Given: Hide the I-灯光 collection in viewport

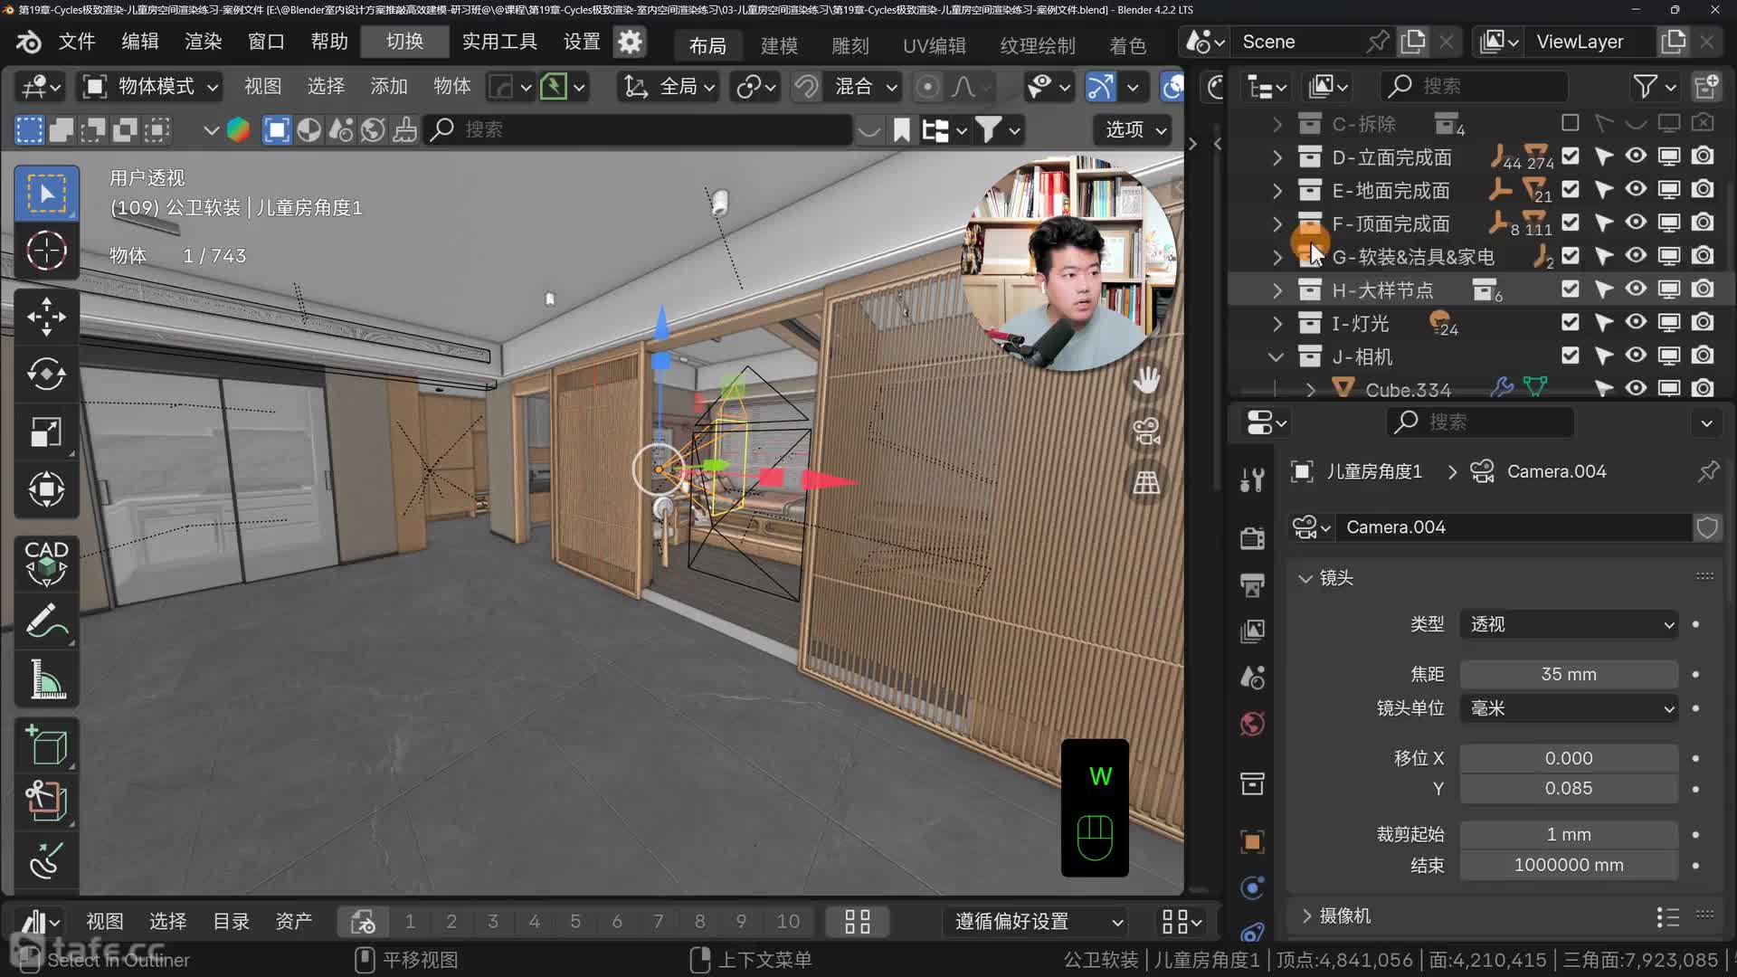Looking at the screenshot, I should (1636, 322).
